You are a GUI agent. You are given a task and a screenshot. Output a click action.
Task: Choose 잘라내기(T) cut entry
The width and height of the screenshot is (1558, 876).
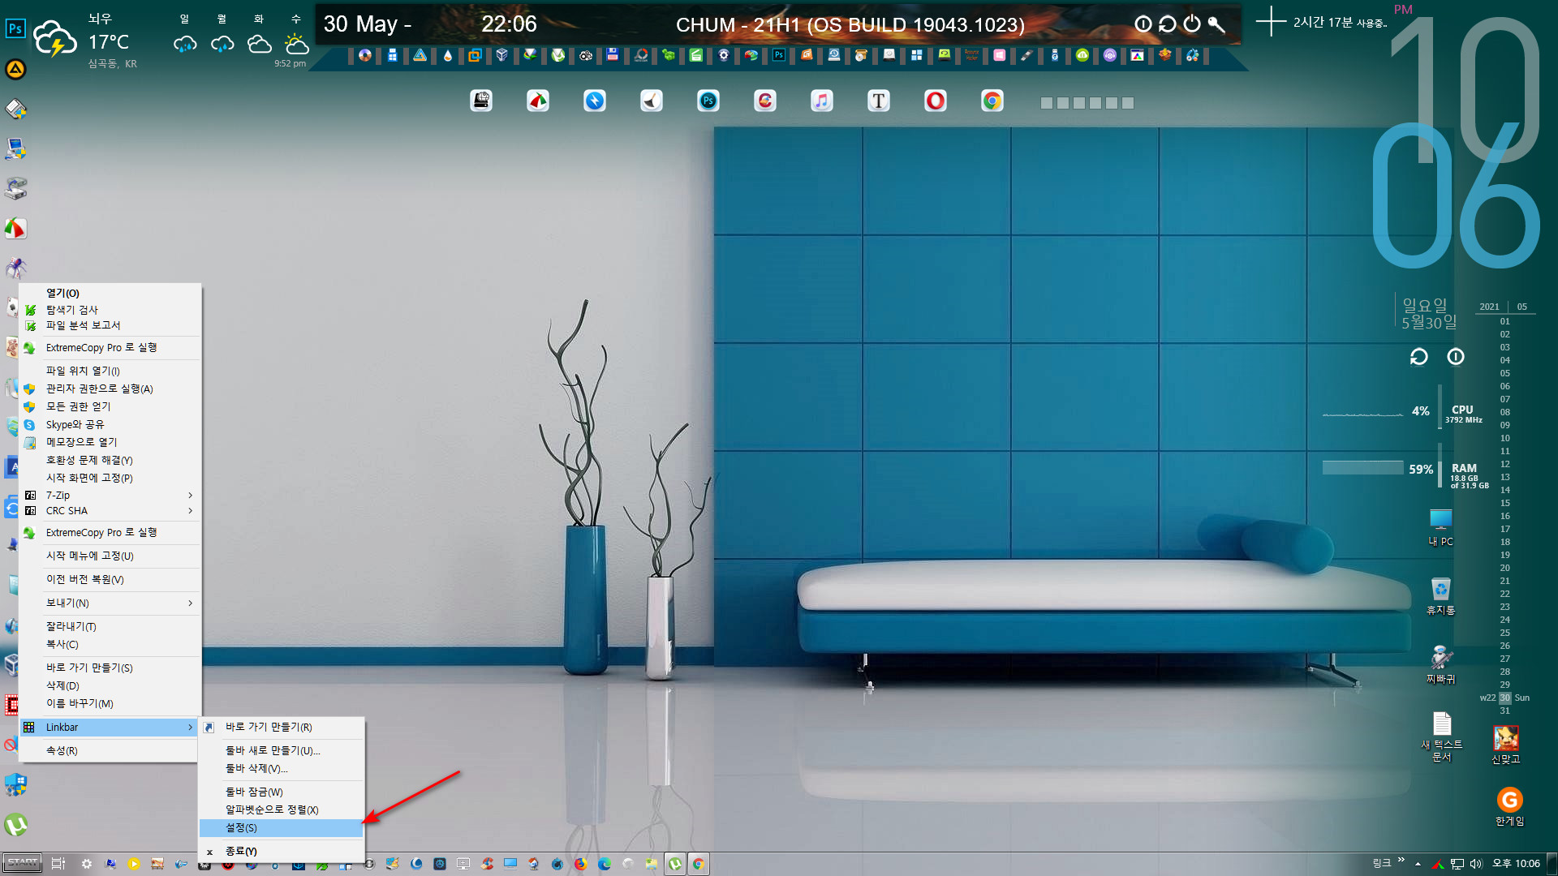(x=110, y=626)
